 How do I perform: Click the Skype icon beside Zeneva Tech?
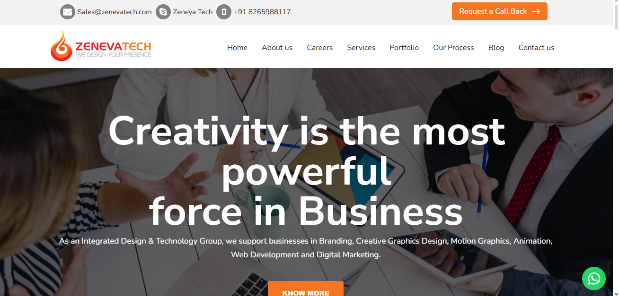click(x=163, y=12)
